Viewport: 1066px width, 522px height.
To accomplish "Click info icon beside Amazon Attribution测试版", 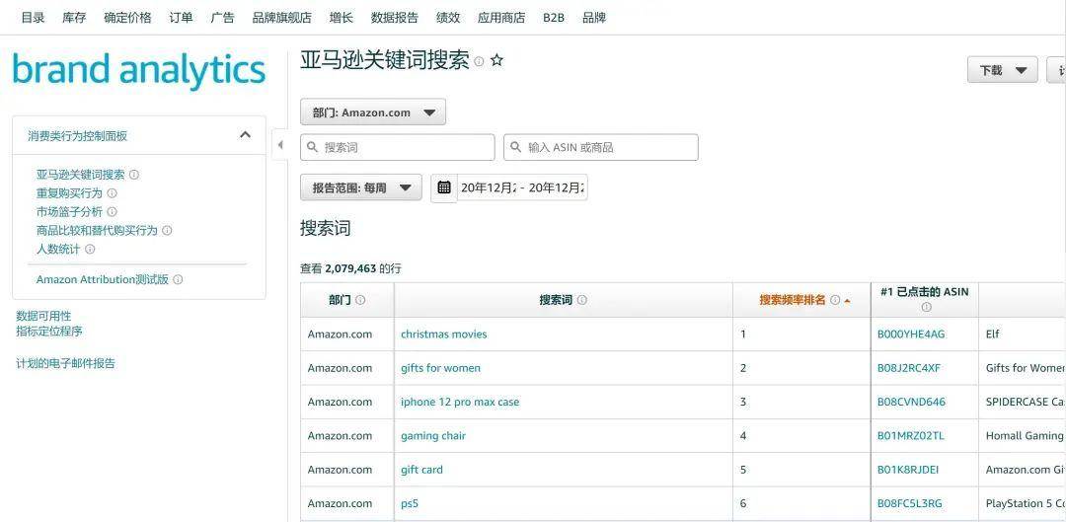I will click(178, 279).
